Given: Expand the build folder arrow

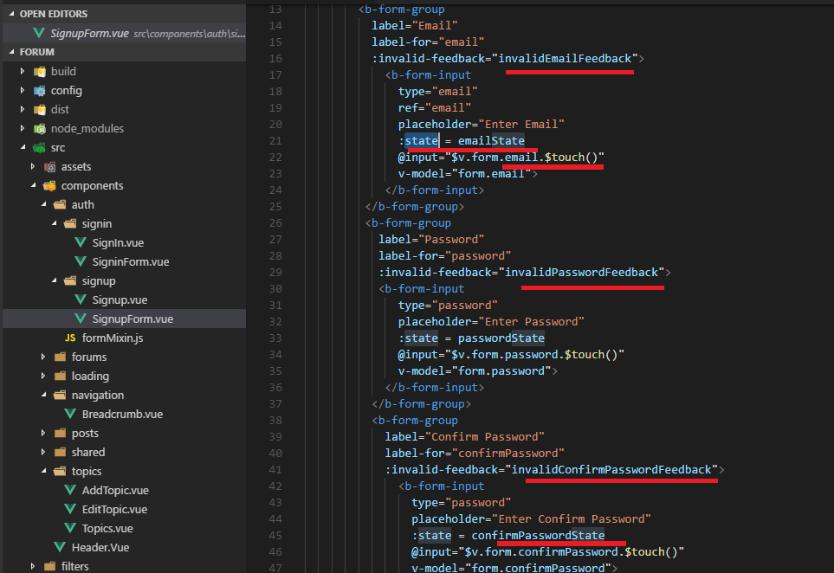Looking at the screenshot, I should click(x=23, y=71).
